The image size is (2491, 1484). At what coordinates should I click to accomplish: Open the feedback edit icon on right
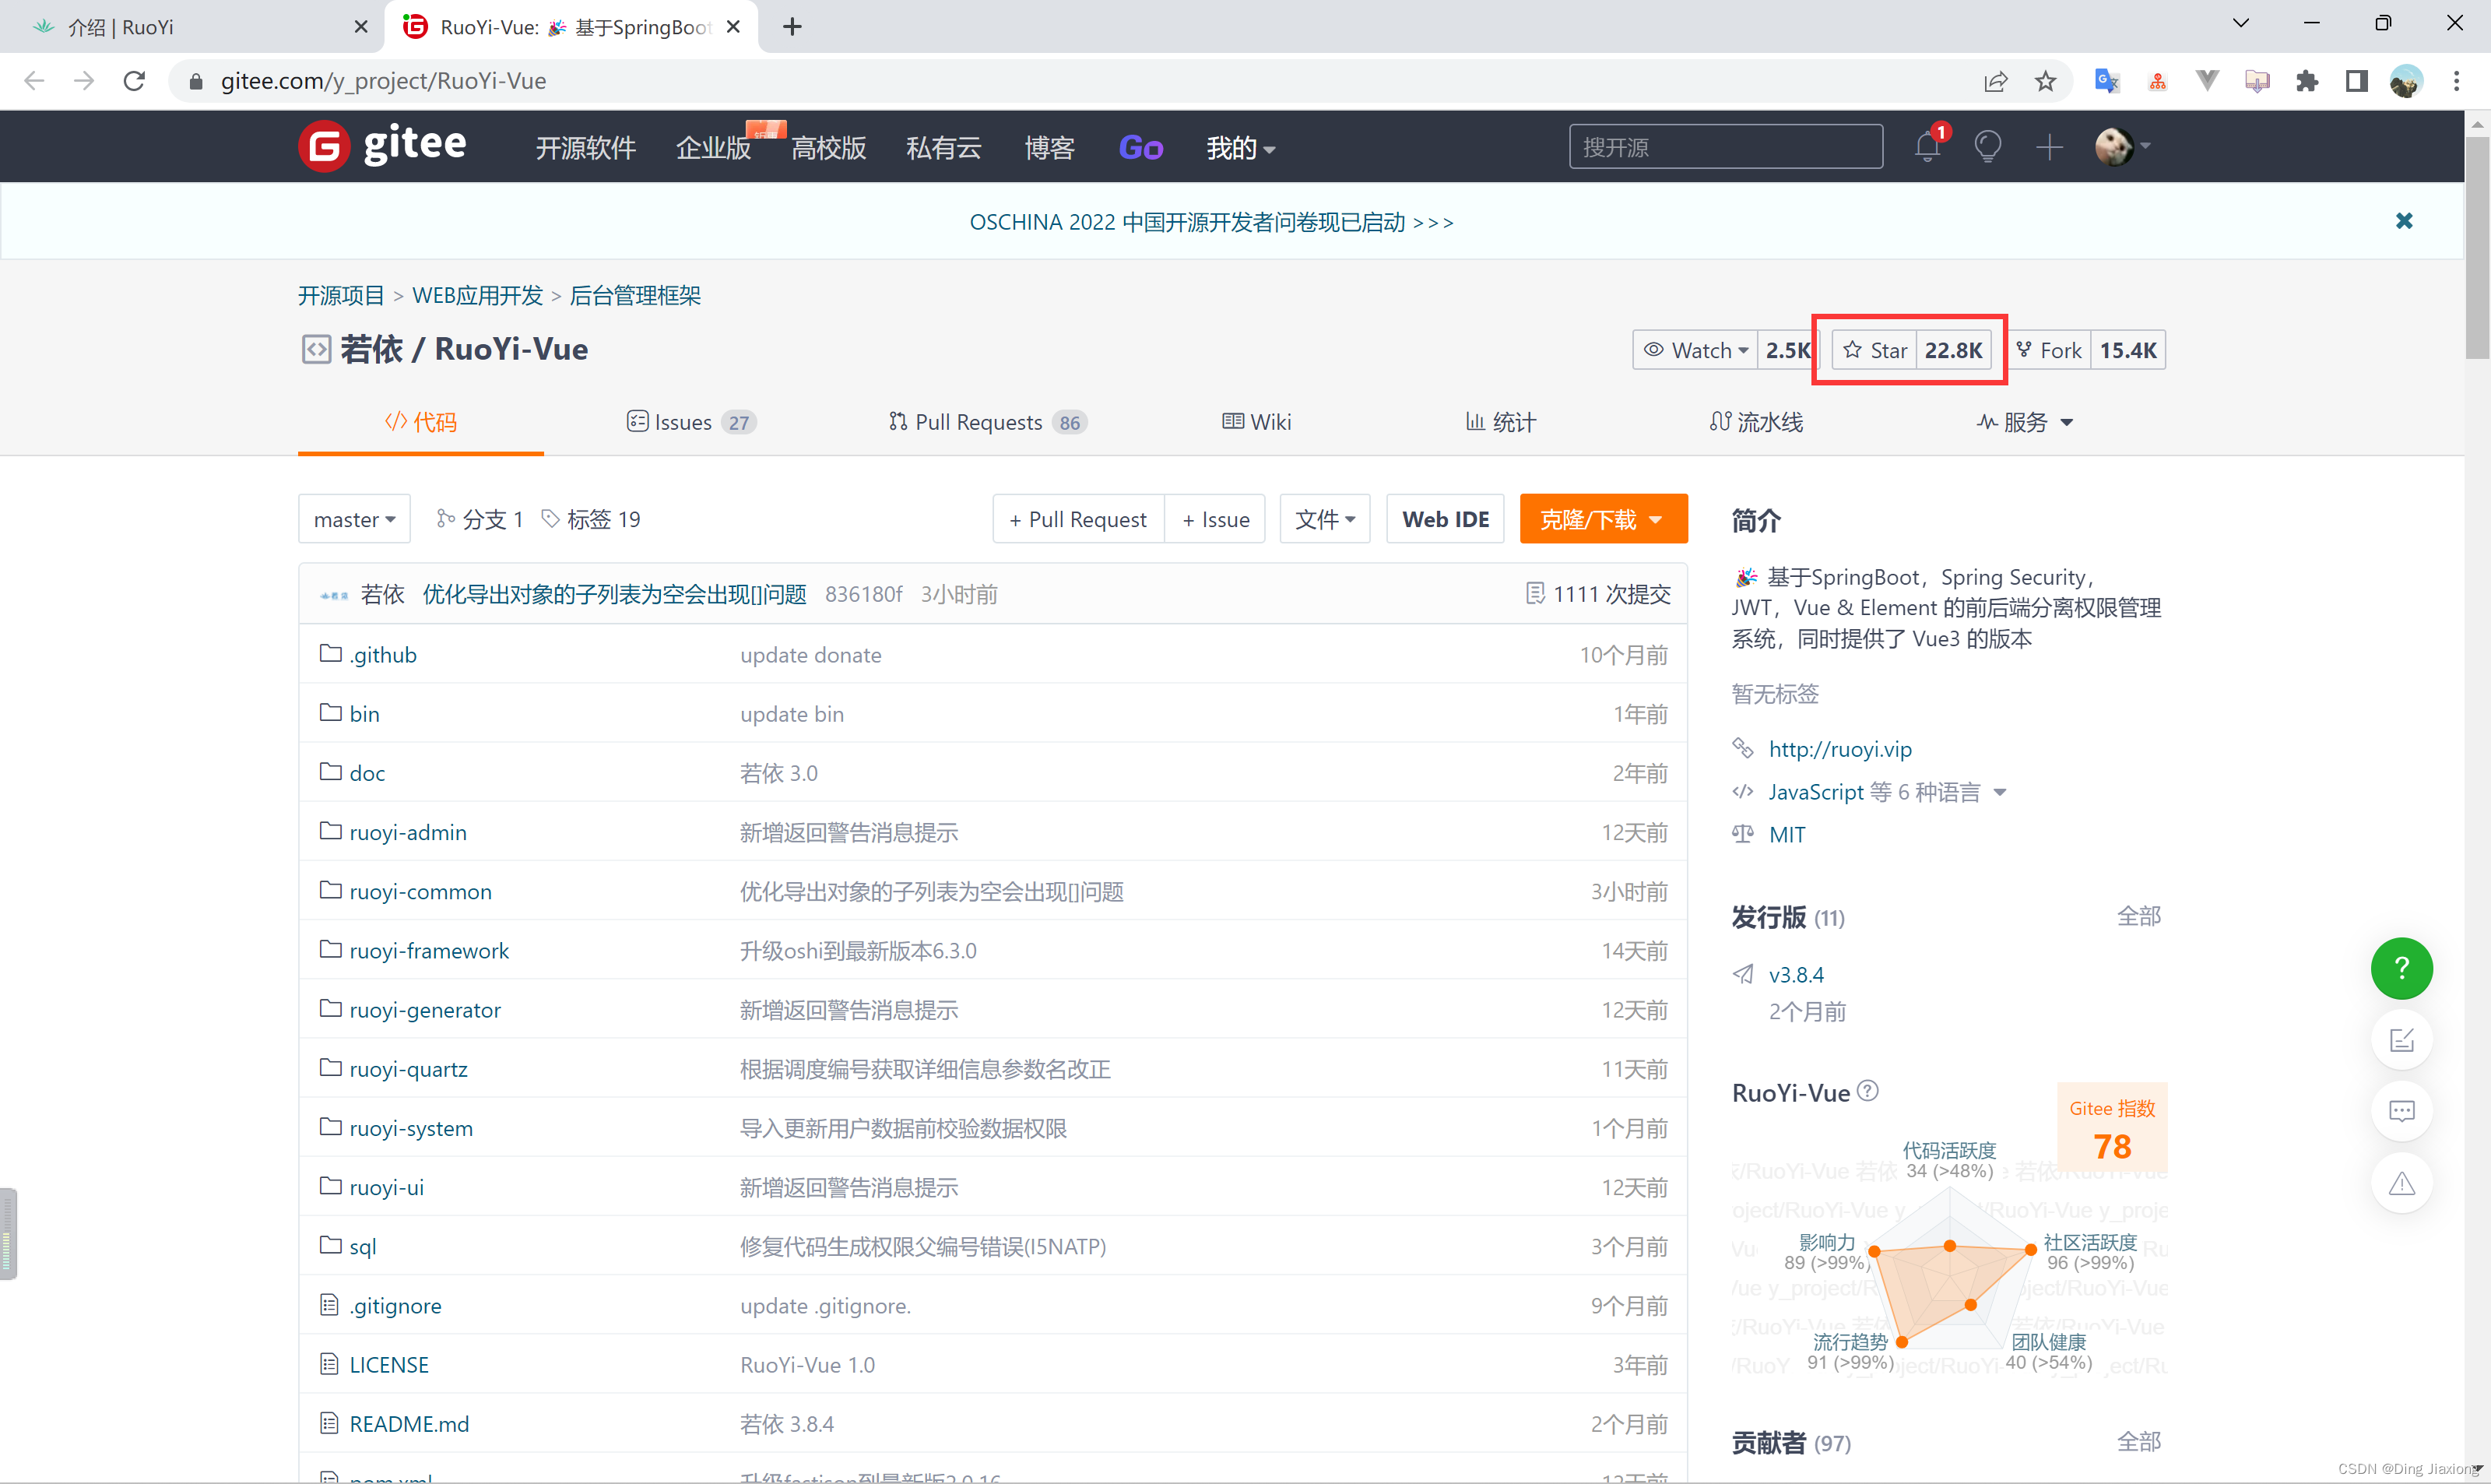click(x=2401, y=1040)
